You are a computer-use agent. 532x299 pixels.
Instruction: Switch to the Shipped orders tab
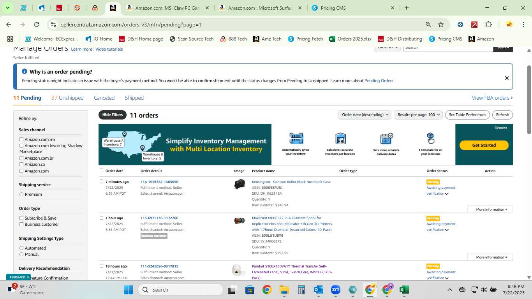pyautogui.click(x=134, y=98)
